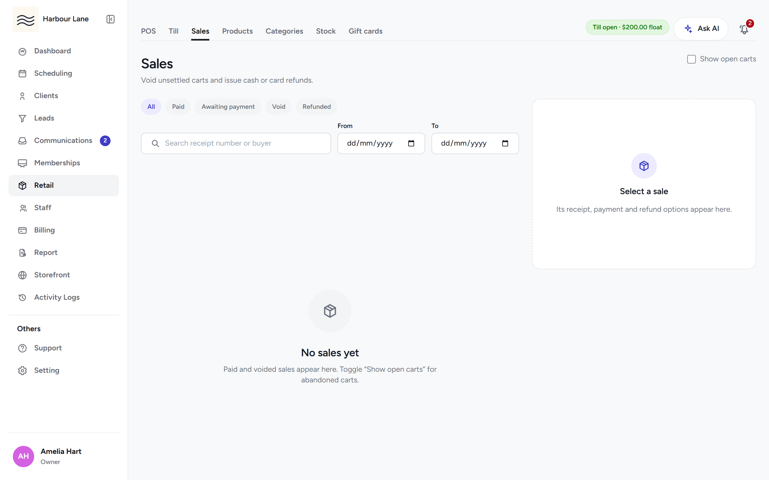Open Support help item

click(x=64, y=348)
